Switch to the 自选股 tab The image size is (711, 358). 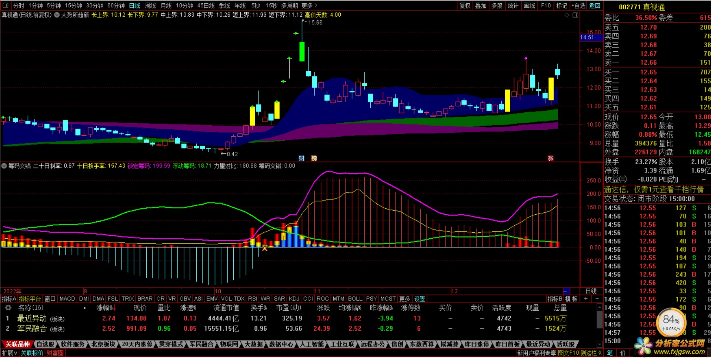[45, 344]
